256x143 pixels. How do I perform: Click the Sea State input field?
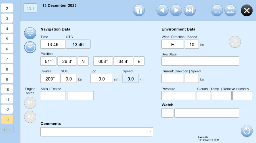pos(200,61)
